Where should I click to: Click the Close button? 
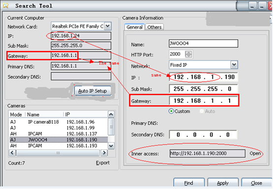[x=256, y=183]
